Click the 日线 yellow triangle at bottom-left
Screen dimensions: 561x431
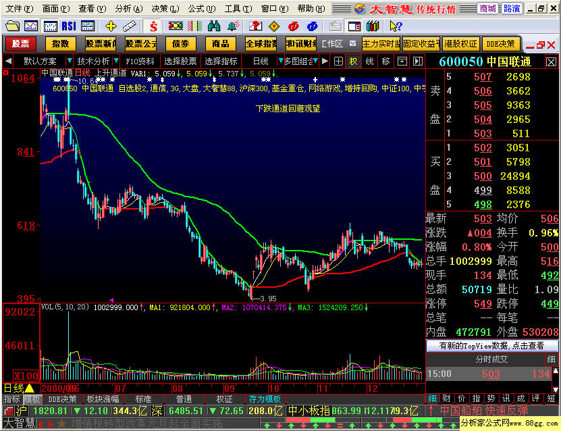point(29,388)
